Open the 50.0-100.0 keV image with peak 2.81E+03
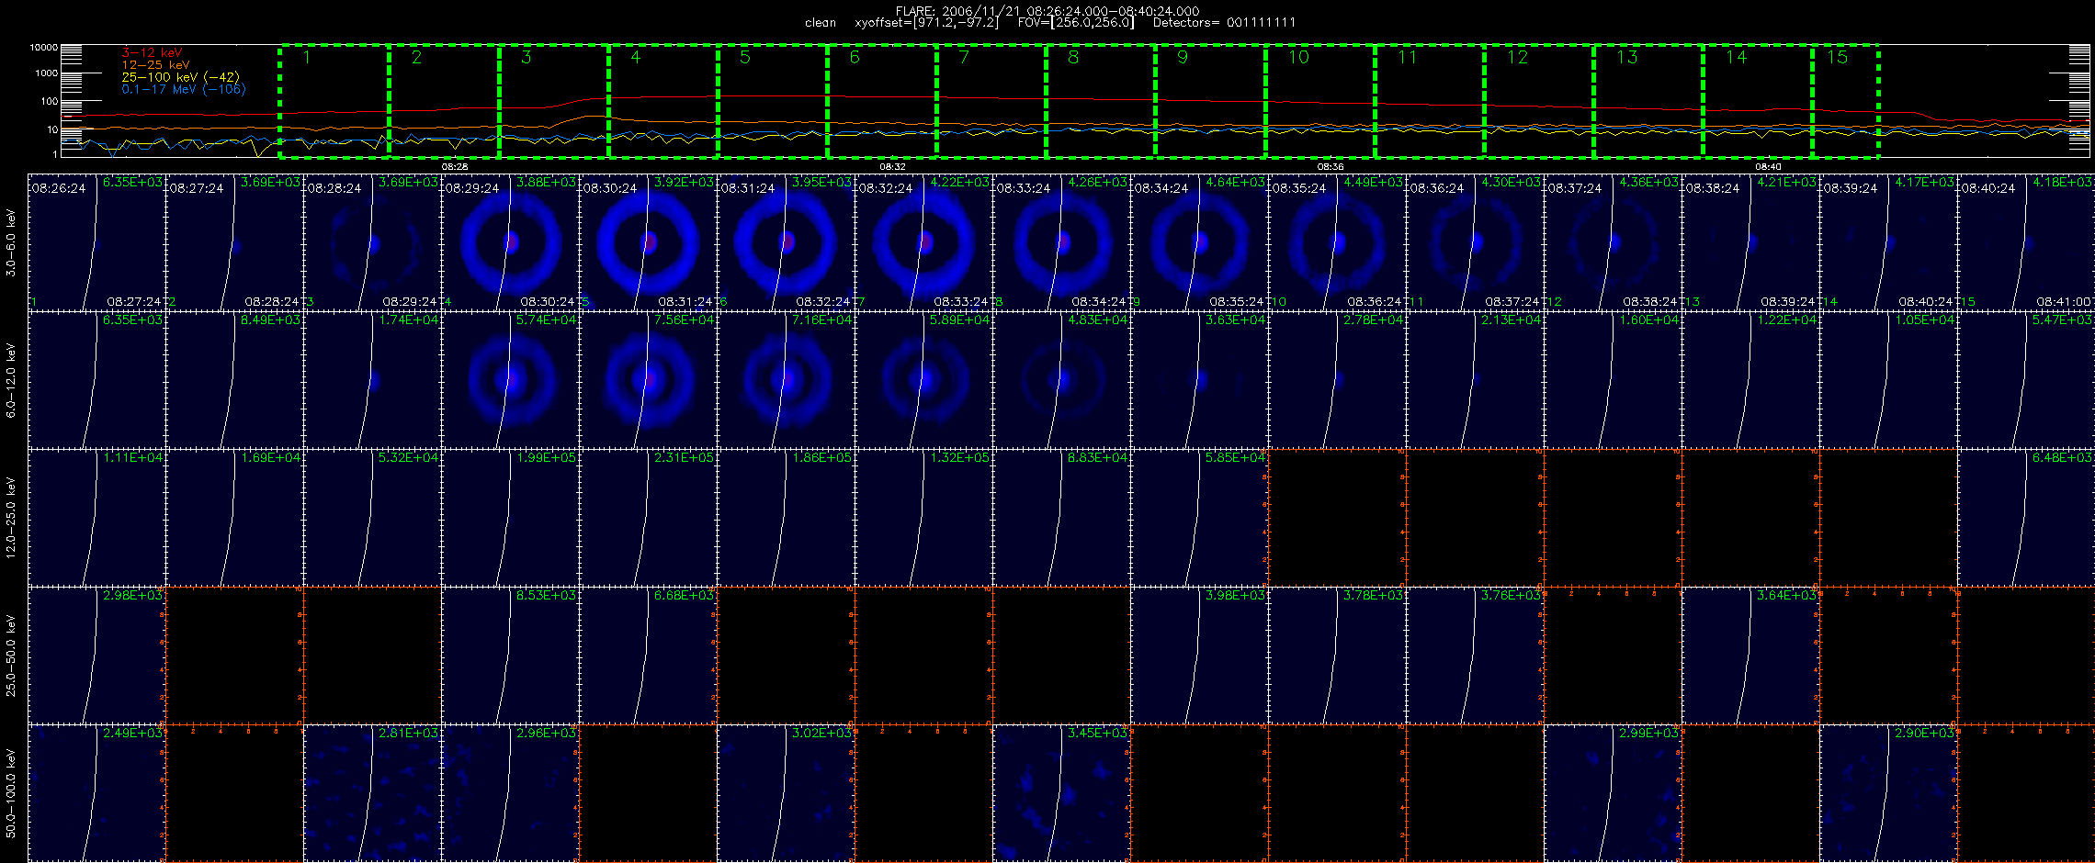Viewport: 2095px width, 863px height. [x=372, y=793]
